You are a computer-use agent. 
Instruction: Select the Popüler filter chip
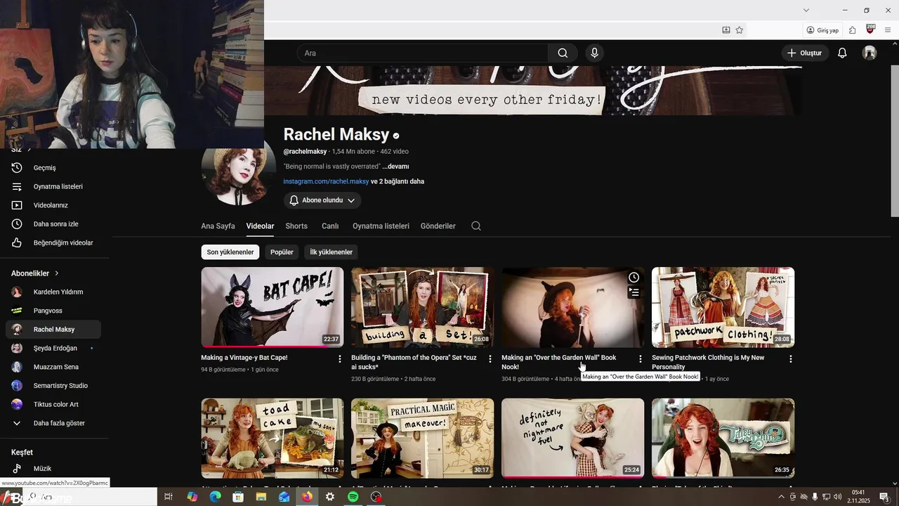point(282,252)
